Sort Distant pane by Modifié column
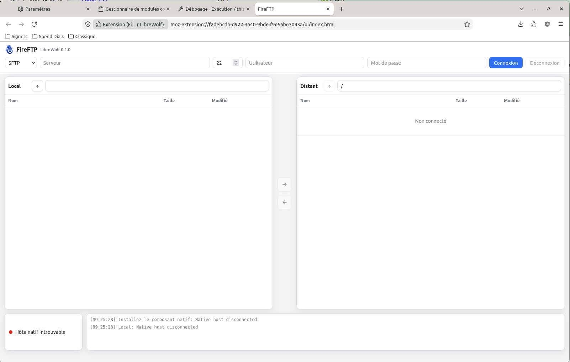The width and height of the screenshot is (570, 362). 512,101
